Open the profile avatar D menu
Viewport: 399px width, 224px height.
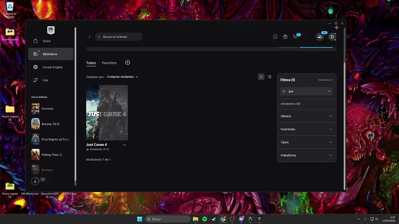[332, 37]
